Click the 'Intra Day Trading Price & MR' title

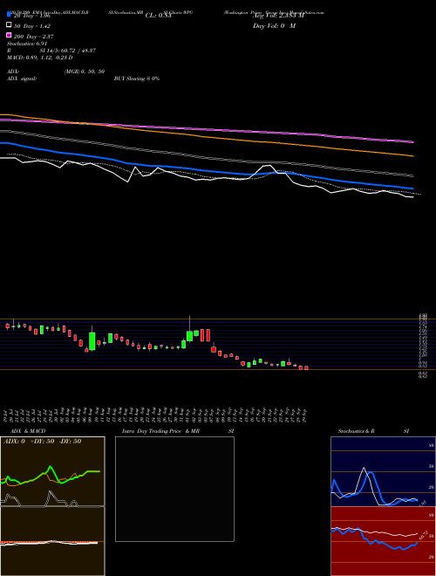(160, 431)
